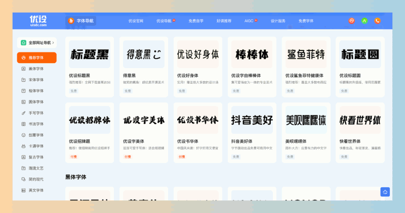
Task: Go to 免费自学 in top navigation
Action: pyautogui.click(x=196, y=21)
